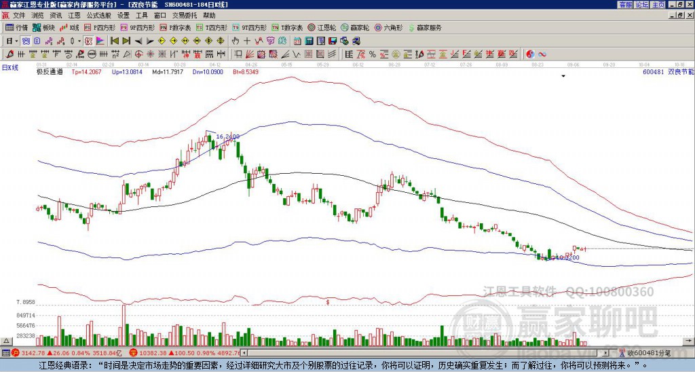Launch the 赢家轮 wheel tool

(x=355, y=27)
